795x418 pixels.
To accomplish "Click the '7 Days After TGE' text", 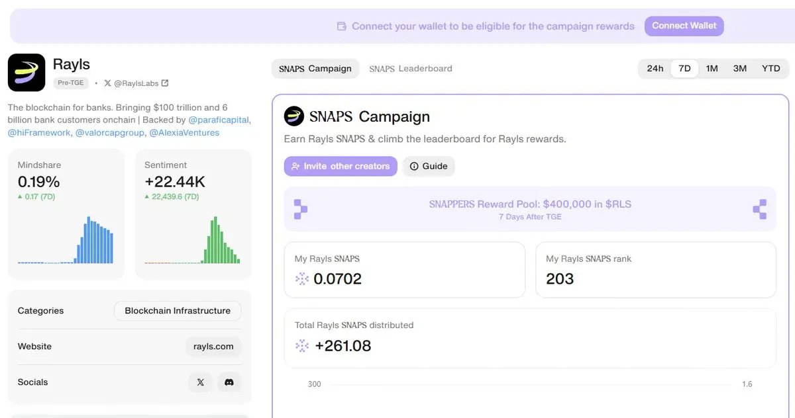I will pos(530,217).
